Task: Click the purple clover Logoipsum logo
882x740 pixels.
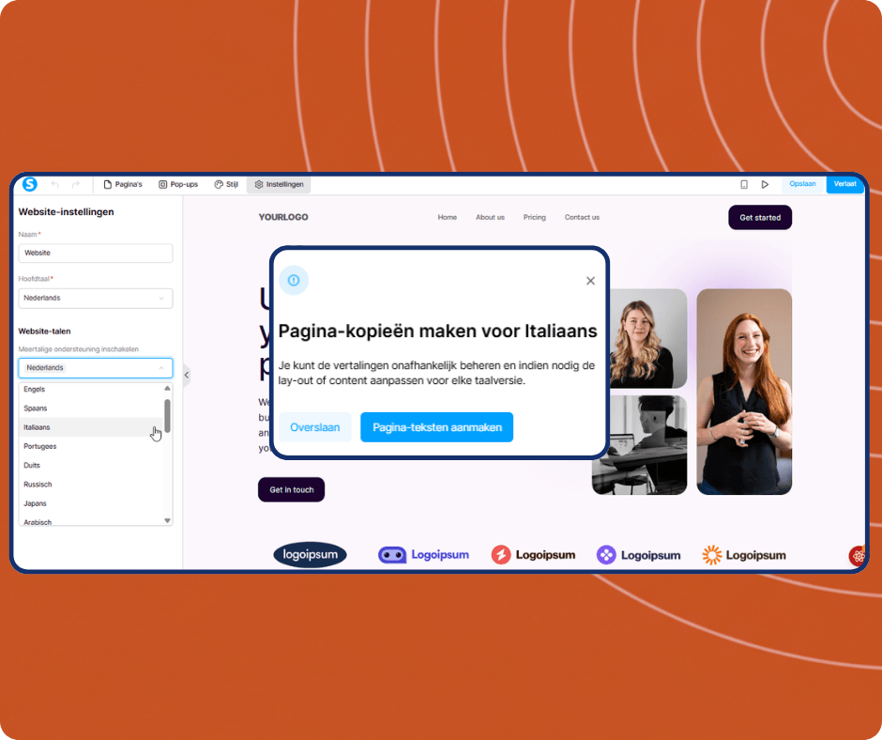Action: (x=638, y=555)
